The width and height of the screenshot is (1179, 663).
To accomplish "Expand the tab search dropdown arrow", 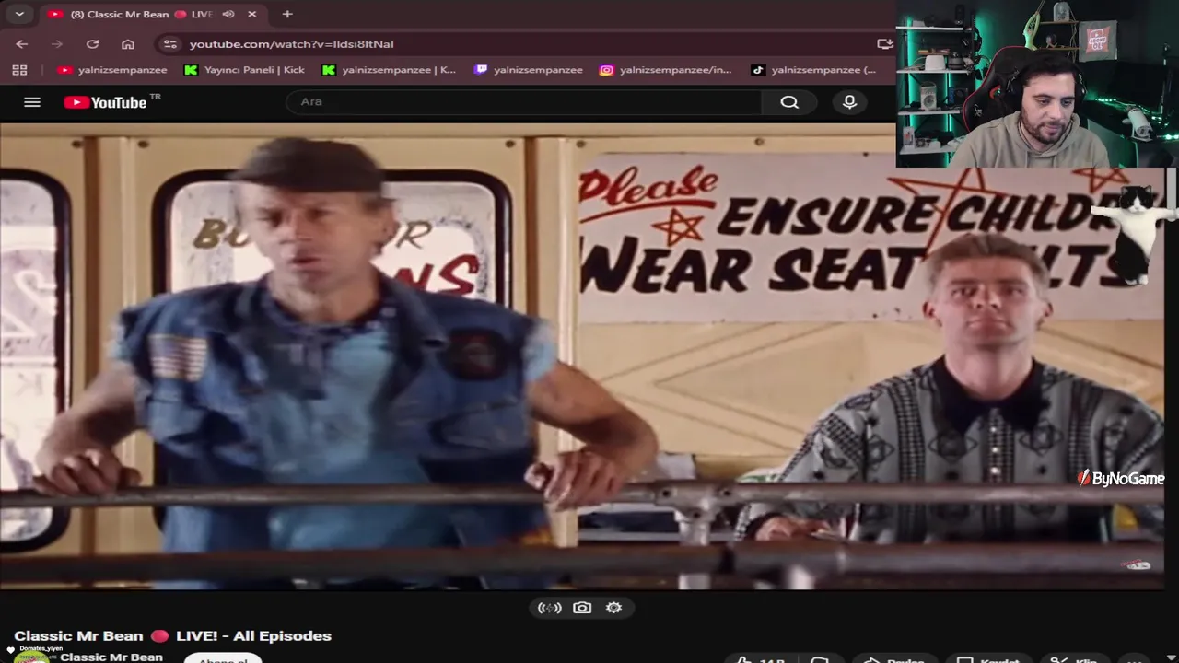I will click(18, 14).
